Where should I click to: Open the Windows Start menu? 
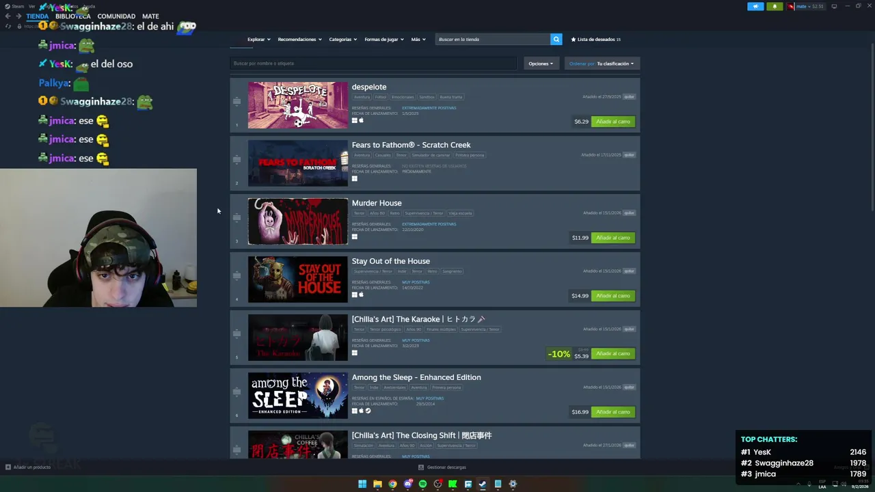(362, 484)
